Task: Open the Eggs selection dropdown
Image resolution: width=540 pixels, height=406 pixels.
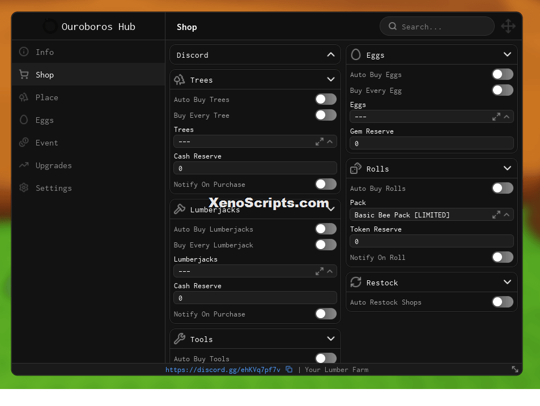Action: click(432, 117)
